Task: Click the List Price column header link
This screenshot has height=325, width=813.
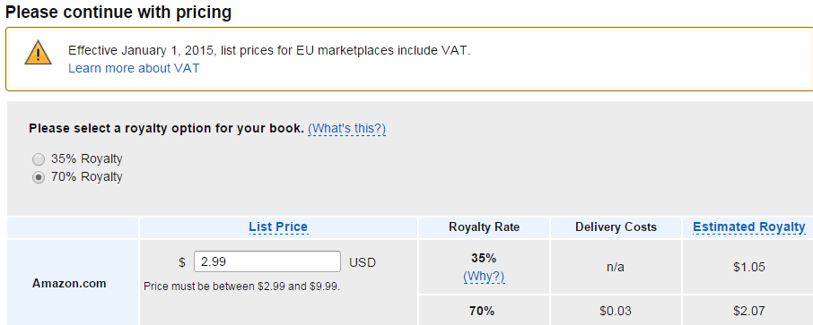Action: pyautogui.click(x=278, y=227)
